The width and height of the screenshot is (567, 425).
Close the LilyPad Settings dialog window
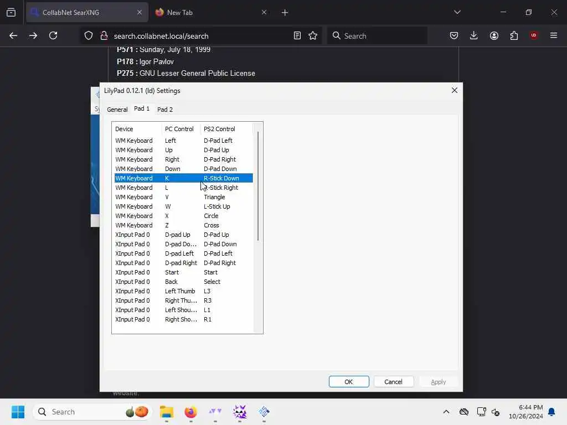455,90
